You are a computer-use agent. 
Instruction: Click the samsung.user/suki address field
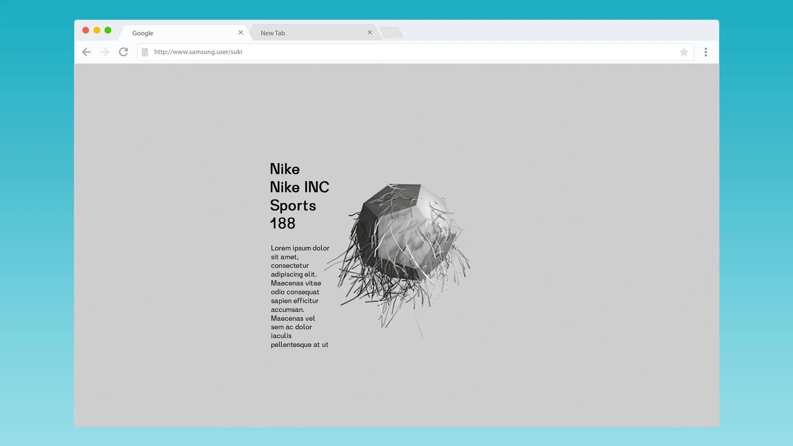click(x=415, y=52)
